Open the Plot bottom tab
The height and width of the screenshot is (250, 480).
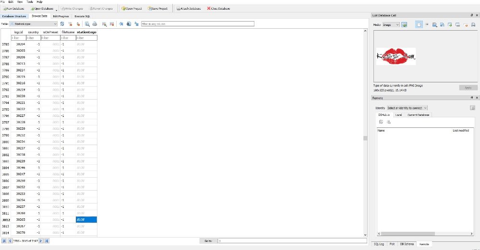click(392, 244)
